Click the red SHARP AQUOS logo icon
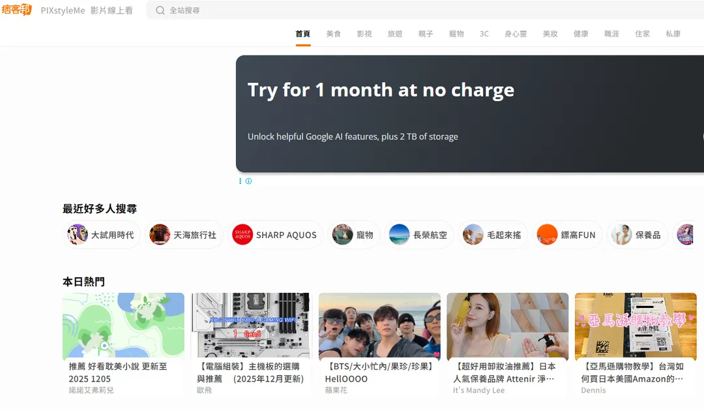This screenshot has height=409, width=704. pos(242,235)
